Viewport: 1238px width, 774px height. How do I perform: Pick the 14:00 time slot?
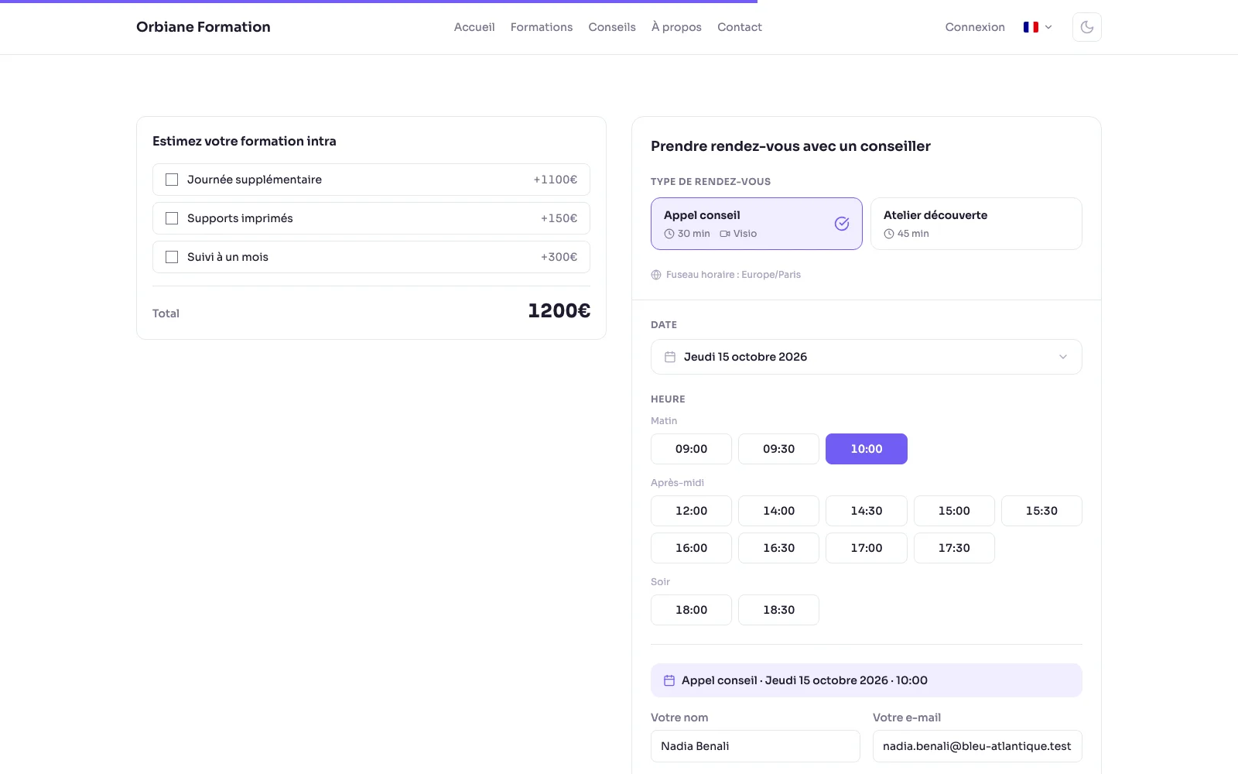(778, 511)
